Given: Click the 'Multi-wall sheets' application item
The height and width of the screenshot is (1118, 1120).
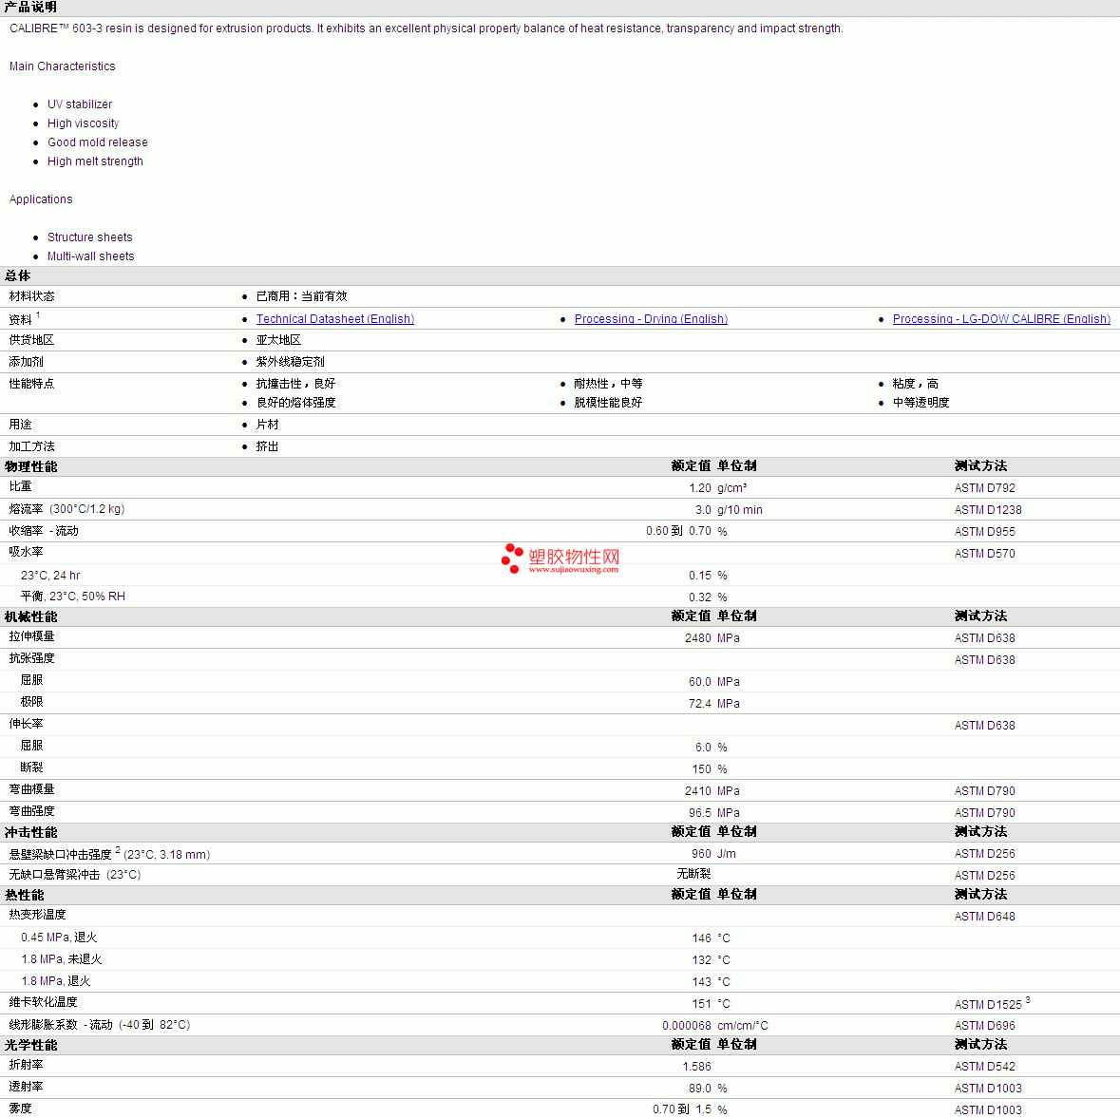Looking at the screenshot, I should 90,256.
